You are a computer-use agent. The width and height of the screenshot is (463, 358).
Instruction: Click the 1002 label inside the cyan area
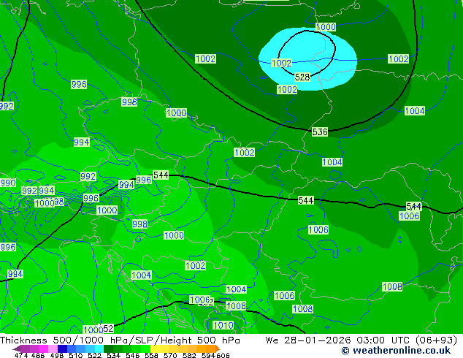click(x=281, y=63)
